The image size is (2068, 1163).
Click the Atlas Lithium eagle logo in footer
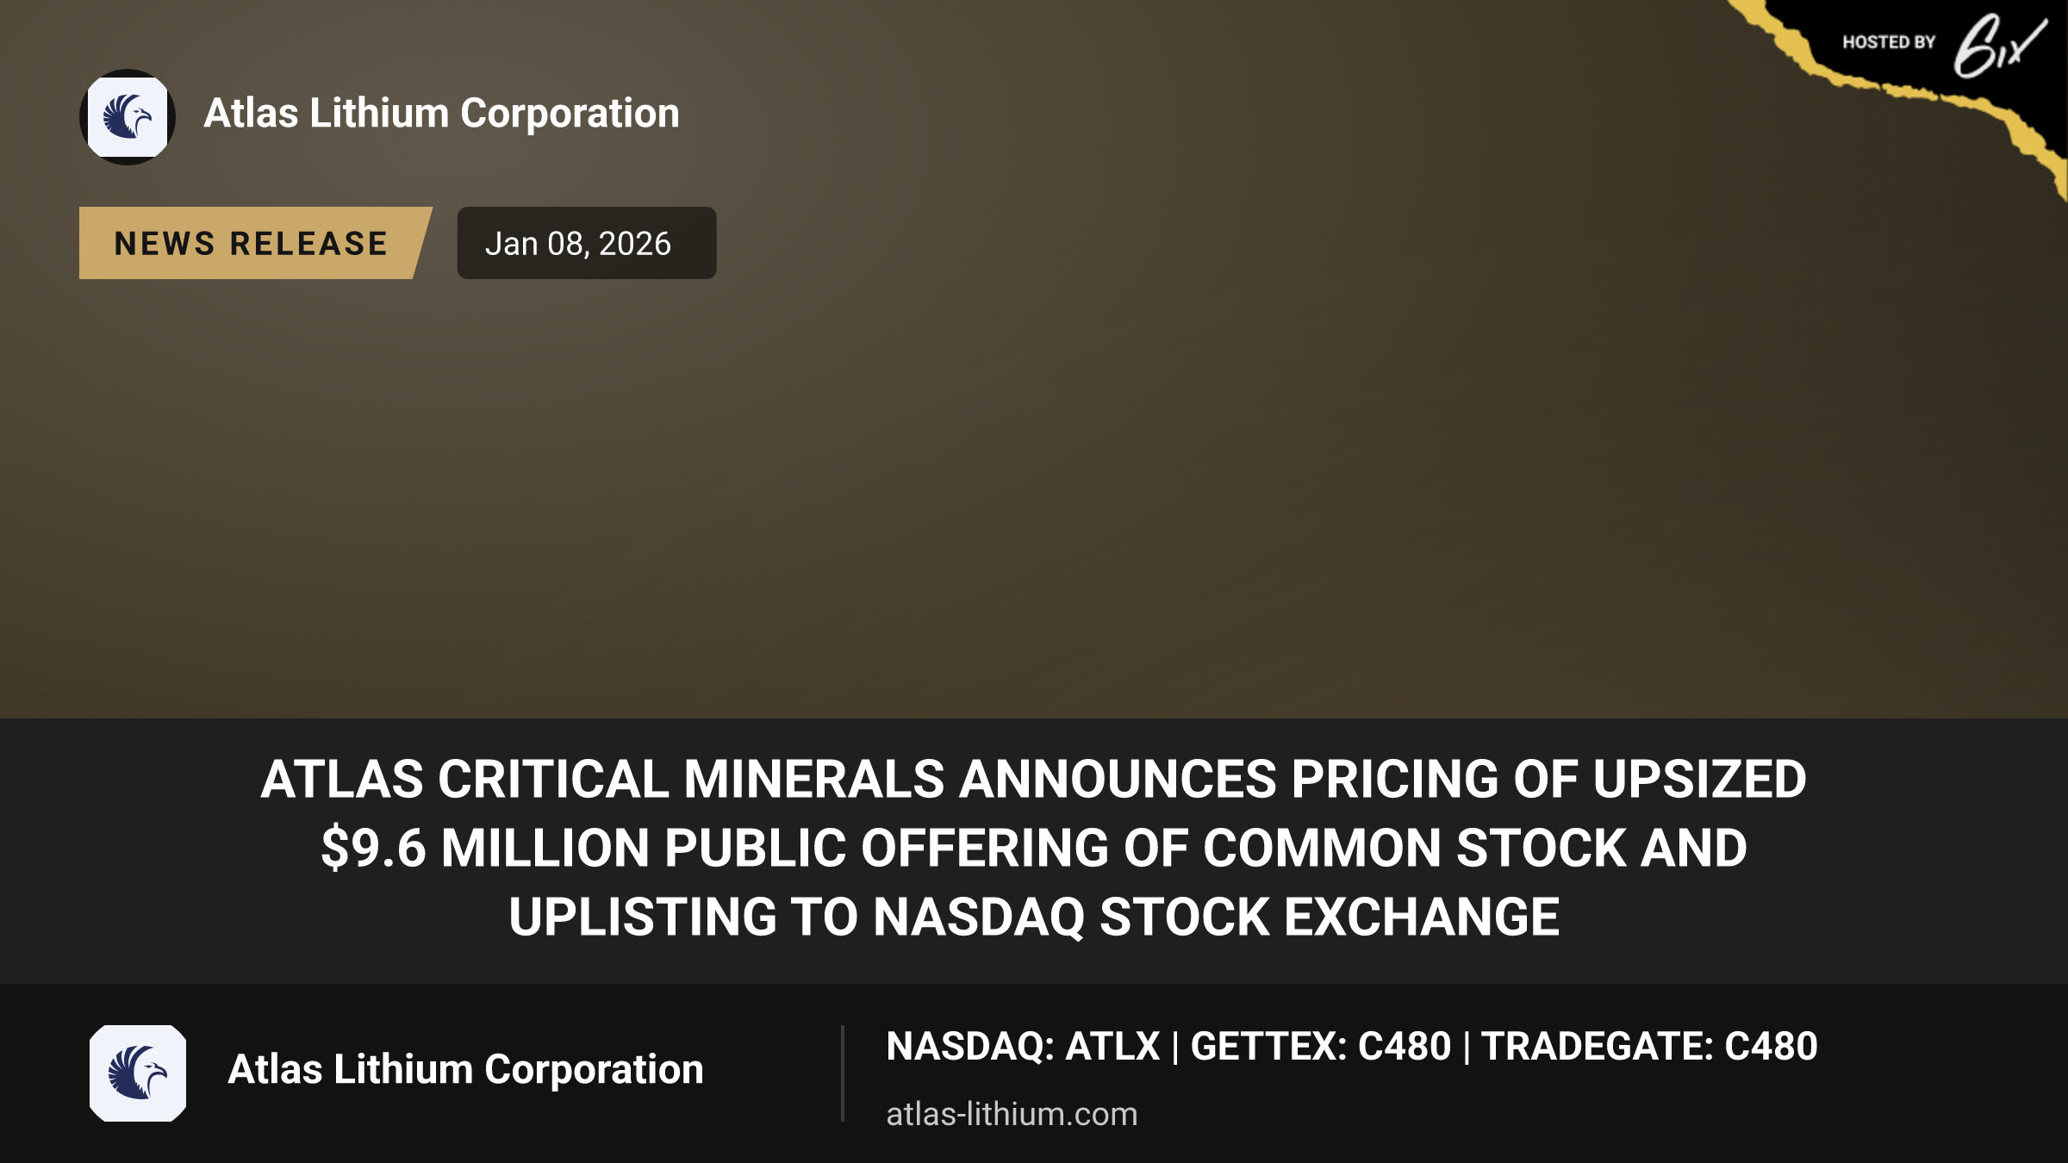pyautogui.click(x=138, y=1073)
